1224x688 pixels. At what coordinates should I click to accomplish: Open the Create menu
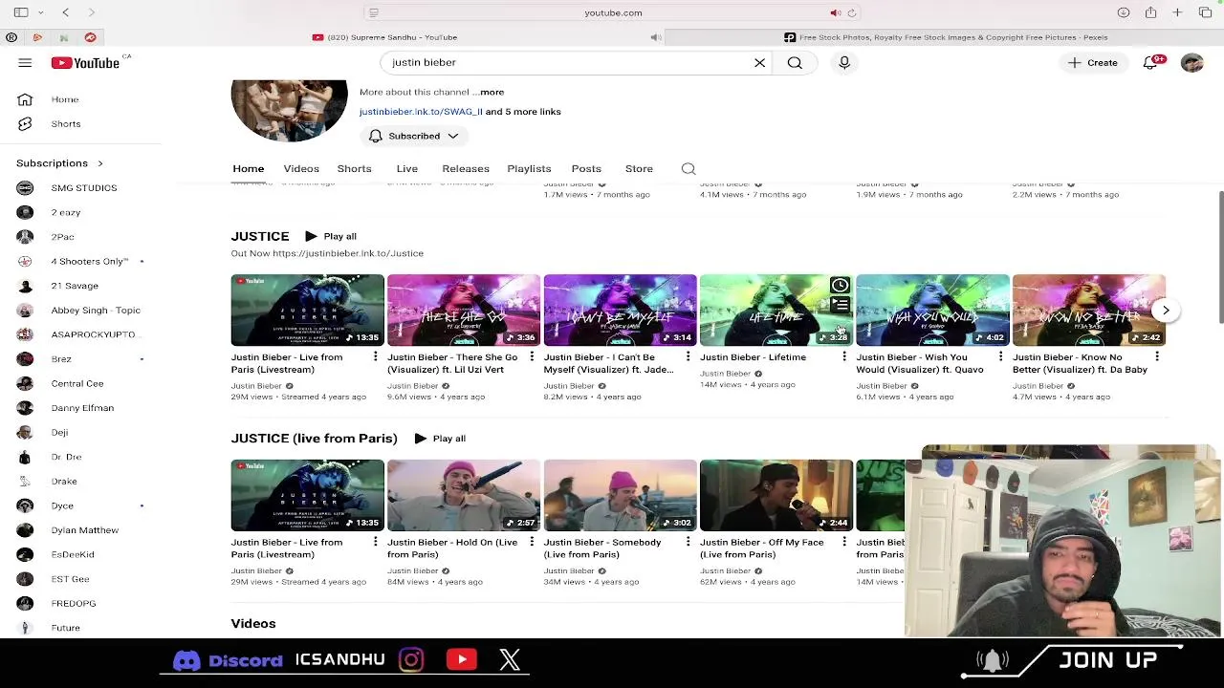[1093, 63]
